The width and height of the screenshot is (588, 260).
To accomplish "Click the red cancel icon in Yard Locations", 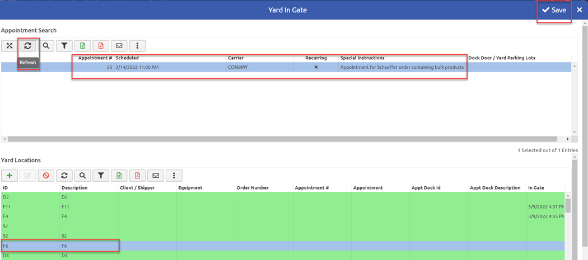I will tap(46, 176).
